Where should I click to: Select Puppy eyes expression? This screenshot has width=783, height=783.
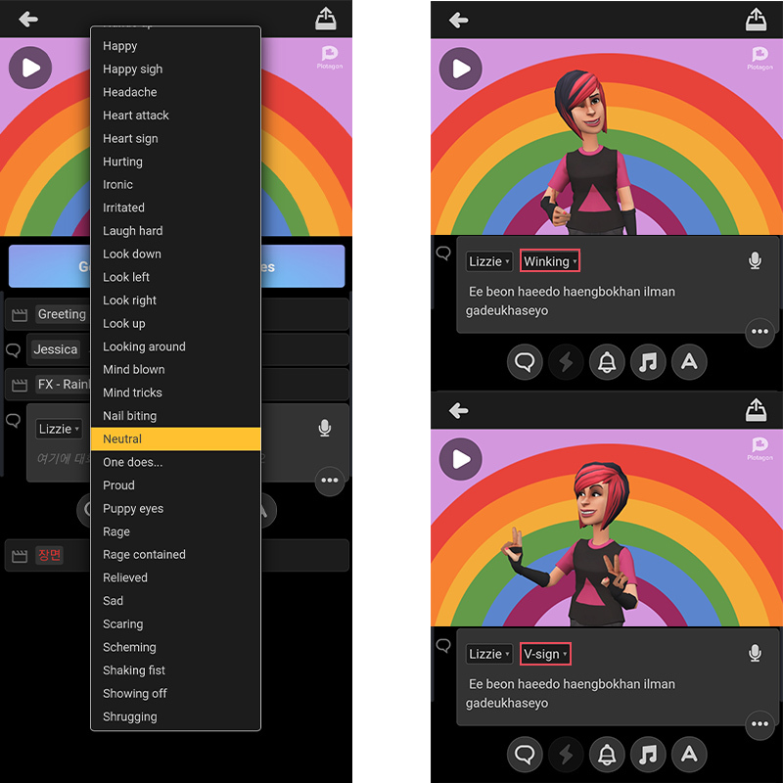point(175,508)
